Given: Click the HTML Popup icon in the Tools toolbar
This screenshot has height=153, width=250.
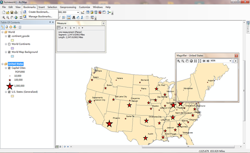Looking at the screenshot, I should click(64, 17).
